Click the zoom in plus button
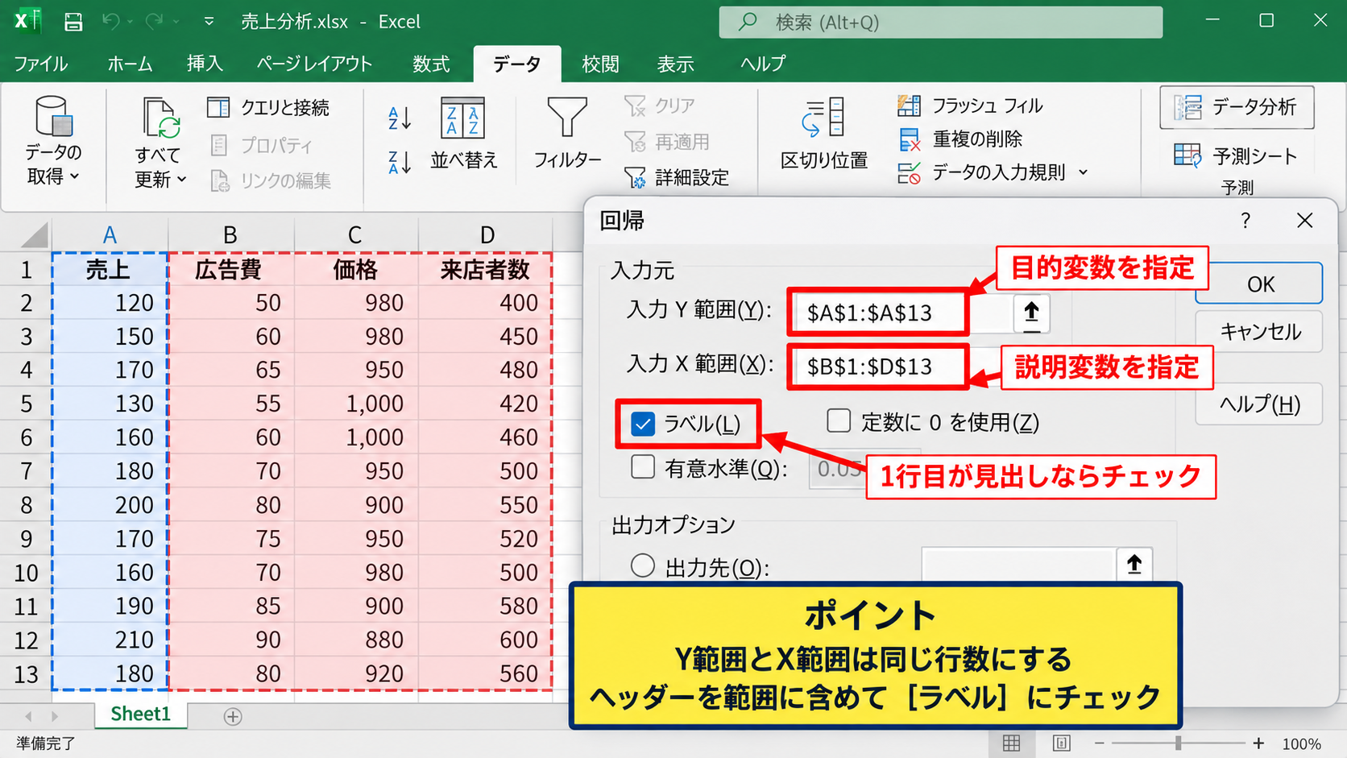The image size is (1347, 758). (x=1258, y=743)
